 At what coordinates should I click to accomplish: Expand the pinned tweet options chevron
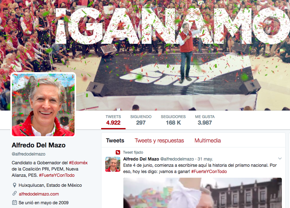point(280,158)
